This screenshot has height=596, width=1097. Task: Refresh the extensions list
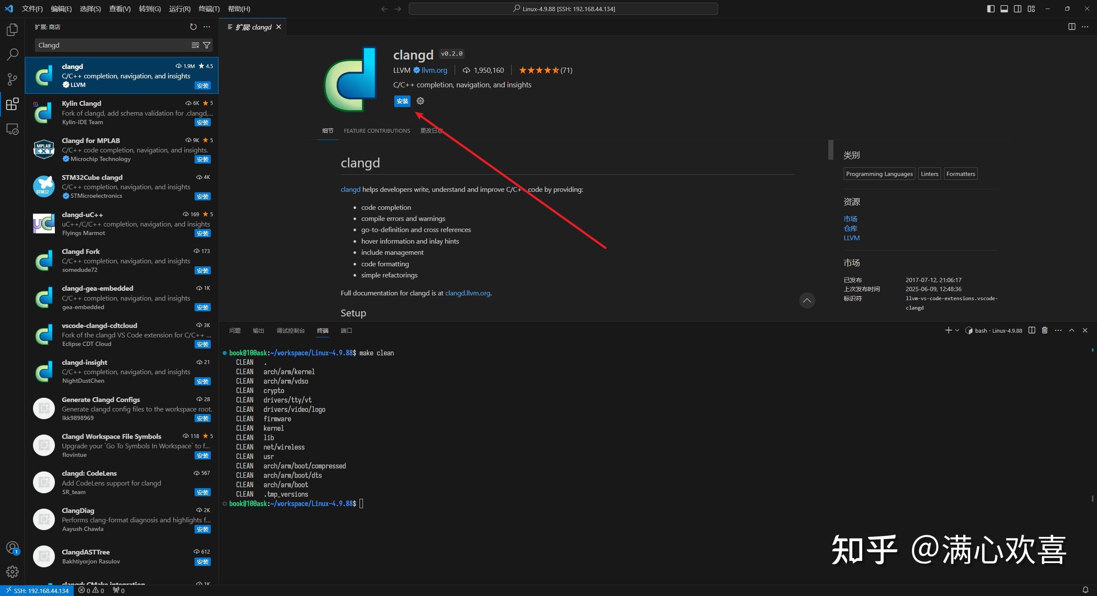(193, 27)
